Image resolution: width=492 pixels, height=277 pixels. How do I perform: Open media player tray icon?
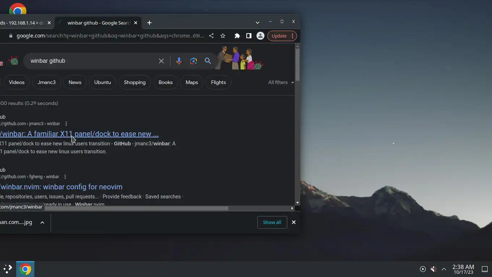(x=423, y=269)
